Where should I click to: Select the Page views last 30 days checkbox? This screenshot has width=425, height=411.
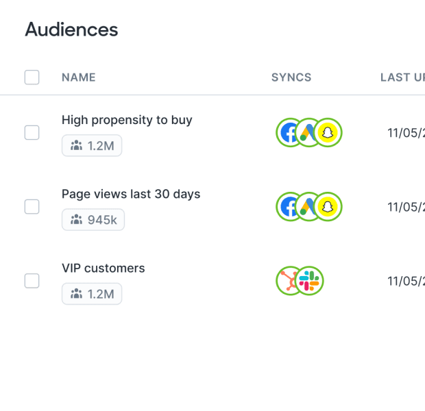click(x=32, y=207)
